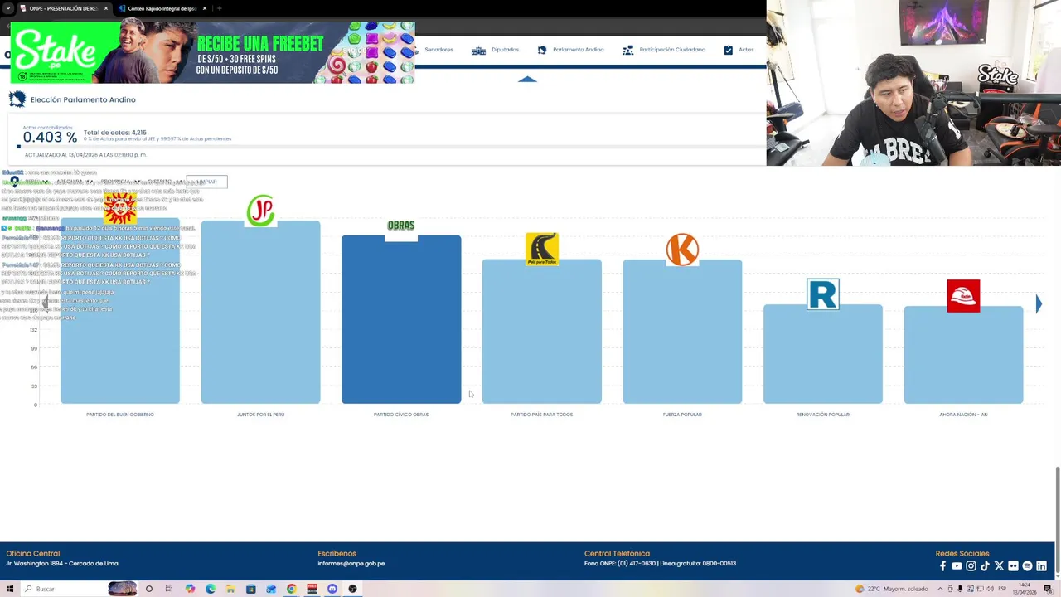Screen dimensions: 1061x597
Task: Open Windows notification center icon
Action: 1048,589
